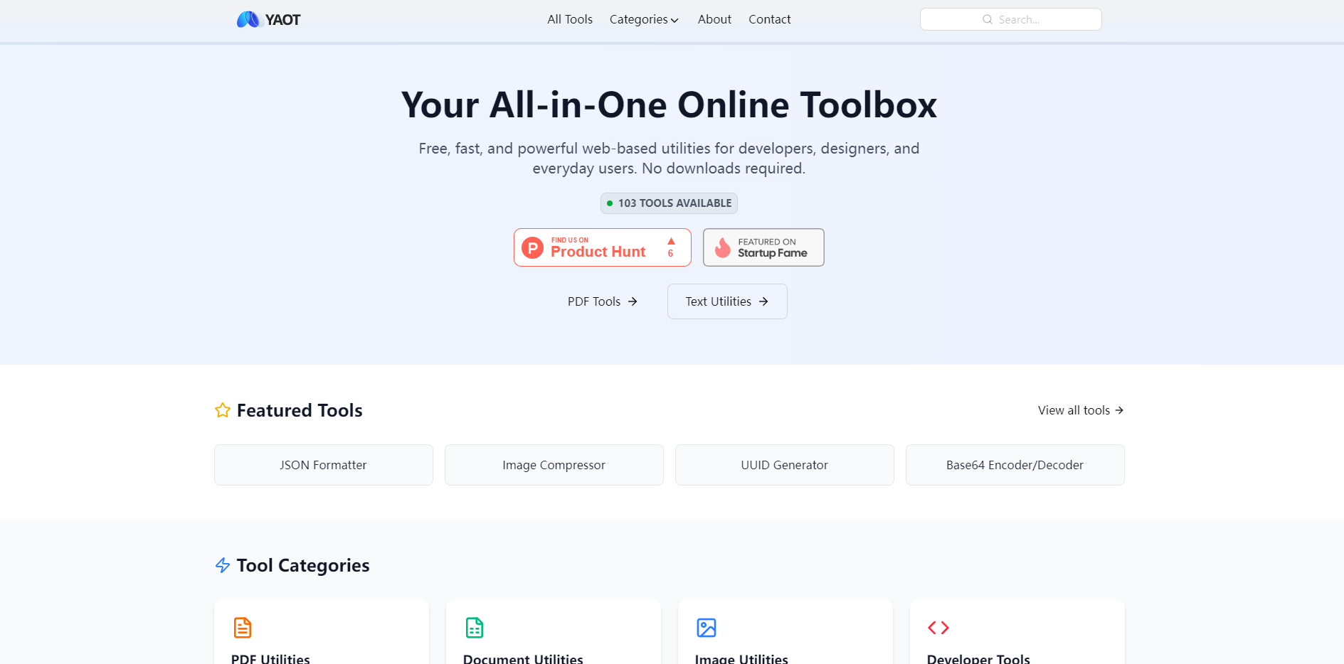Viewport: 1344px width, 664px height.
Task: Upvote via the Product Hunt arrow
Action: (670, 242)
